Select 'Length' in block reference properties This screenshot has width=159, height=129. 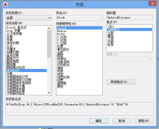pos(62,28)
